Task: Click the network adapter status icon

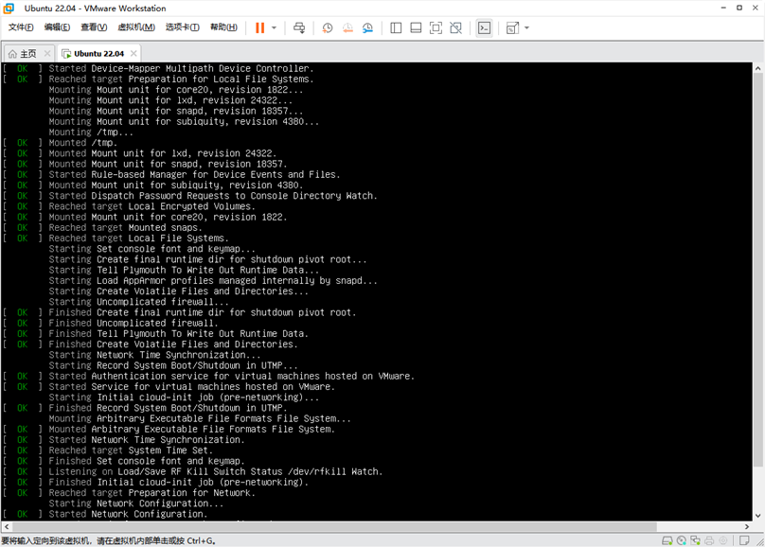Action: [695, 540]
